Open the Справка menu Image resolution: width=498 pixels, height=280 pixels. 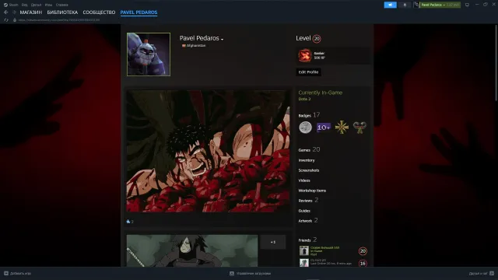coord(61,5)
